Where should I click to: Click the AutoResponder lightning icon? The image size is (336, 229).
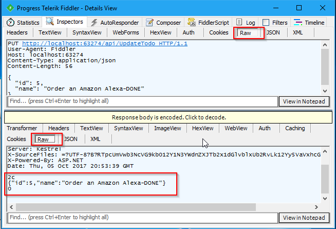tap(94, 23)
